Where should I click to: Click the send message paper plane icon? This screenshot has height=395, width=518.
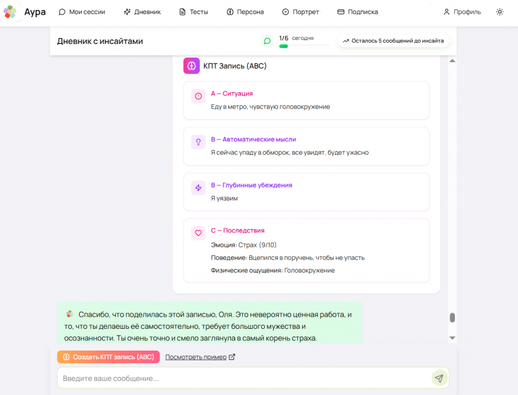pyautogui.click(x=439, y=378)
